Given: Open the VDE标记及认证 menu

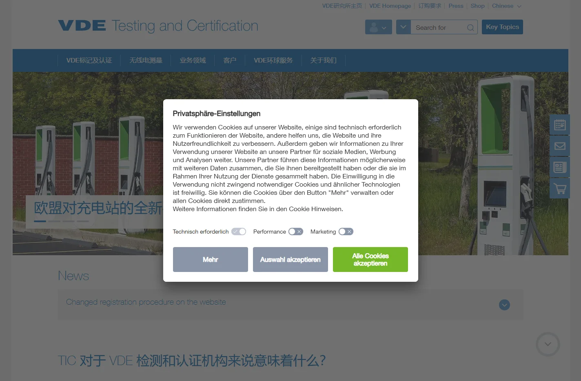Looking at the screenshot, I should [x=89, y=60].
